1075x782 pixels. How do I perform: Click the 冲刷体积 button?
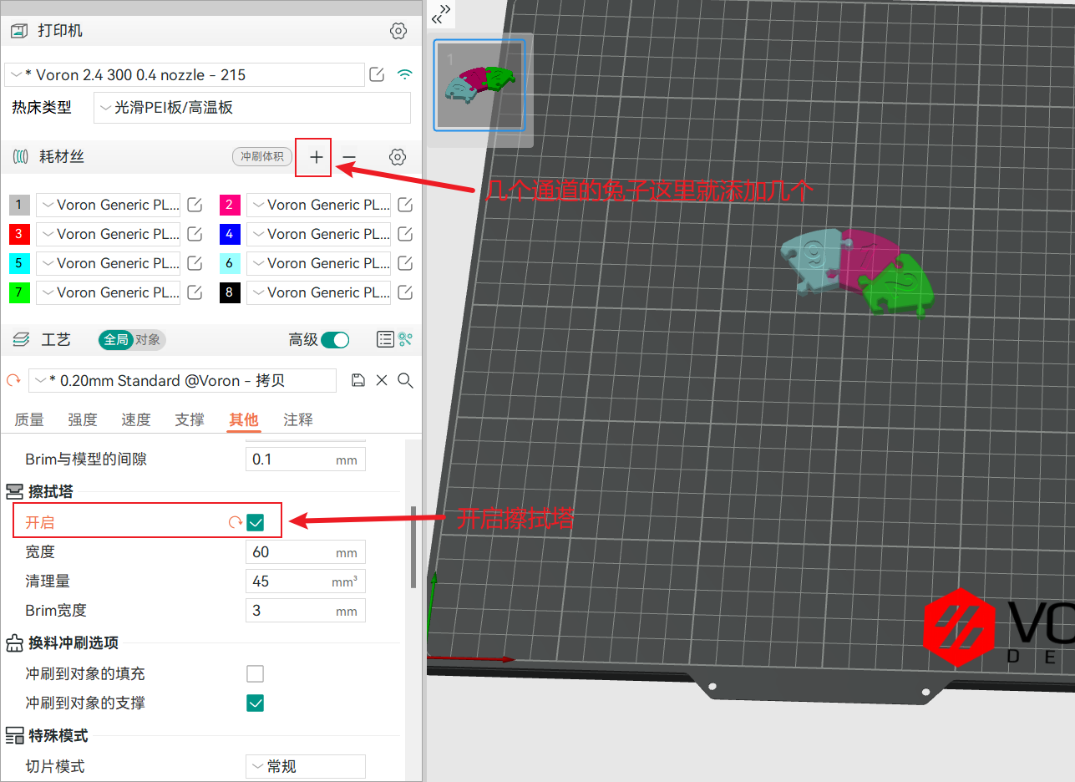point(262,156)
